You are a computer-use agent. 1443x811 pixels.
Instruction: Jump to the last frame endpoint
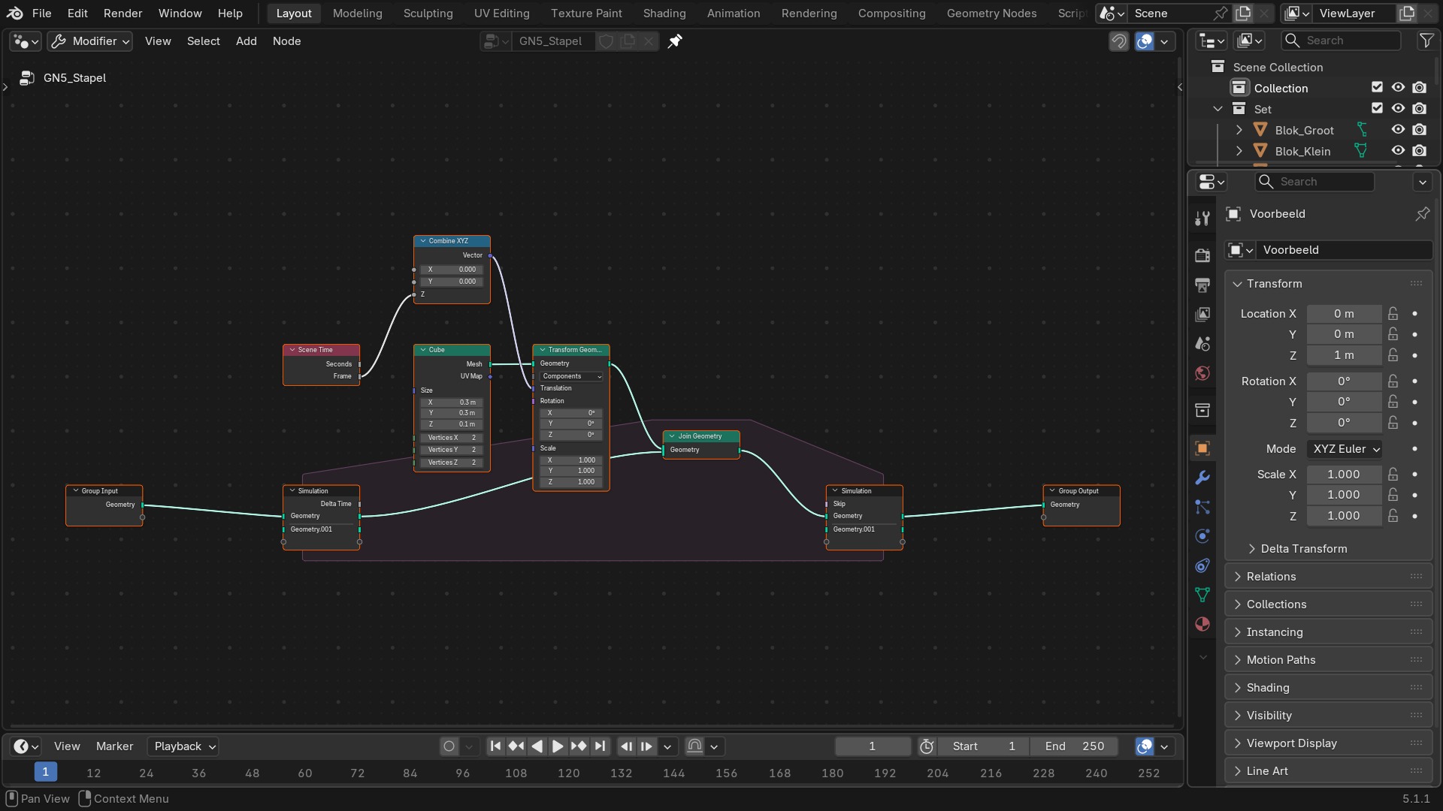600,746
